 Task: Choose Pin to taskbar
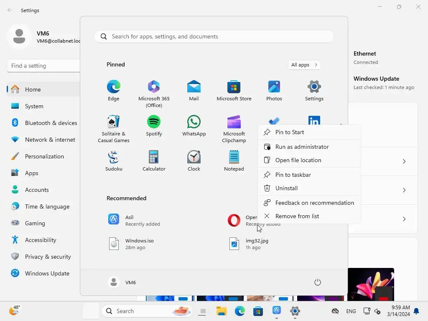309,175
